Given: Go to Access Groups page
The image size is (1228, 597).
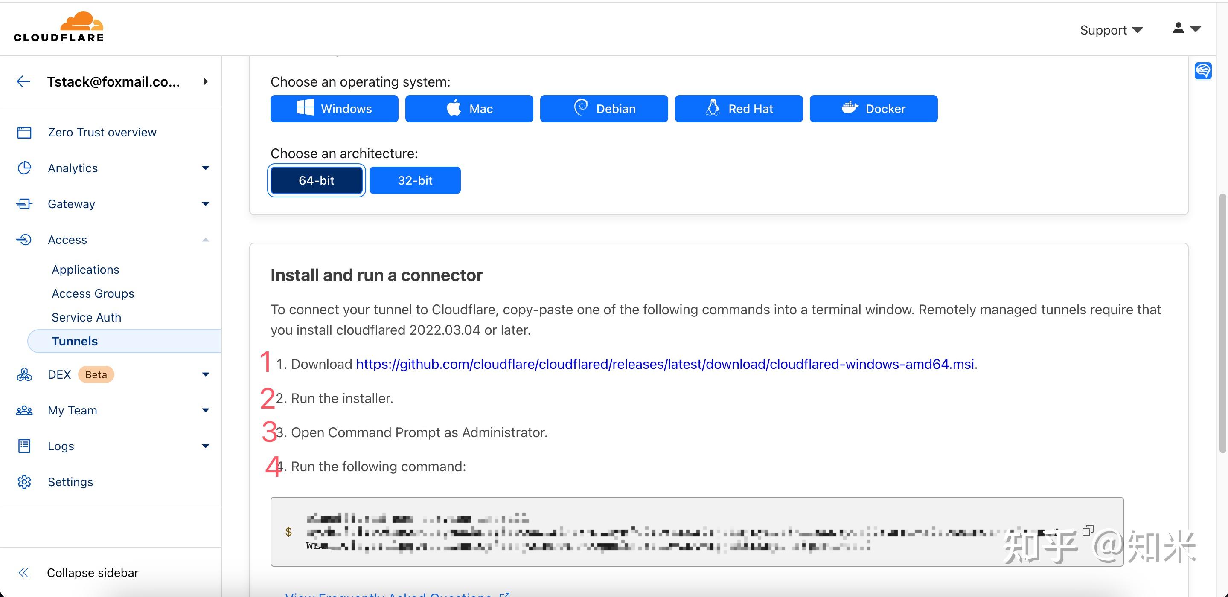Looking at the screenshot, I should tap(93, 293).
